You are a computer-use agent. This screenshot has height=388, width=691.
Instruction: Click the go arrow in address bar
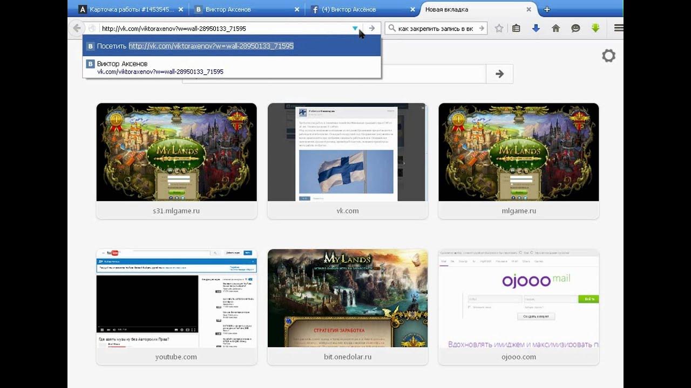371,29
